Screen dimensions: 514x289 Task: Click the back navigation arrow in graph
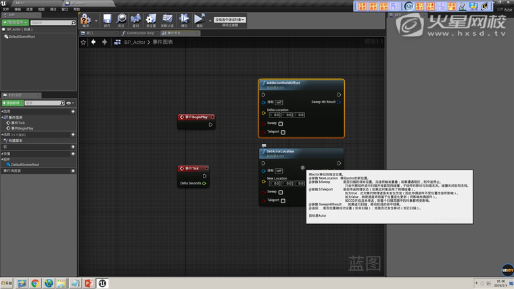[94, 42]
